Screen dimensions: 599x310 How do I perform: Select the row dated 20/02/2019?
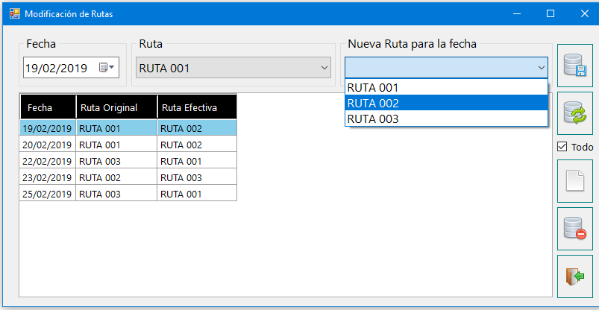click(128, 145)
